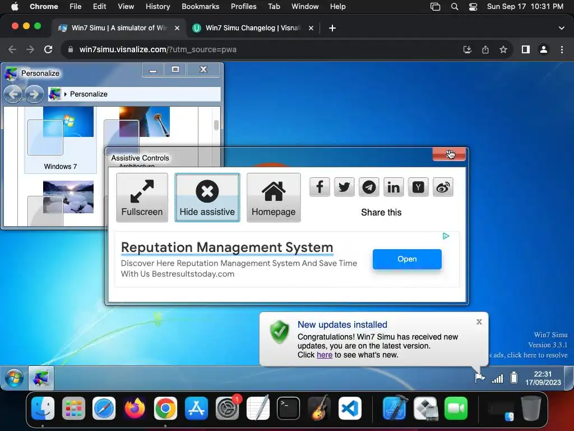Viewport: 574px width, 431px height.
Task: Click the AdChoices triangle icon
Action: (446, 236)
